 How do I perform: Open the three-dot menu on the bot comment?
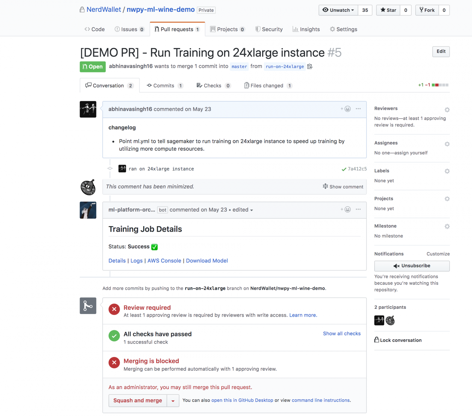[358, 209]
